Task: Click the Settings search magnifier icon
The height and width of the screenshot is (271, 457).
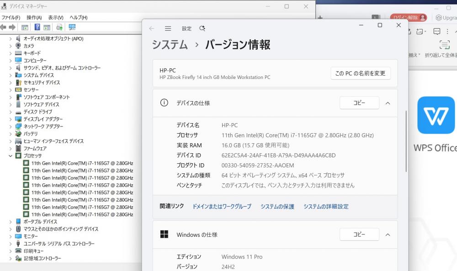Action: click(x=202, y=28)
